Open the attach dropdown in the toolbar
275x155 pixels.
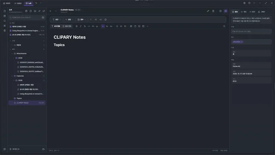(x=81, y=20)
